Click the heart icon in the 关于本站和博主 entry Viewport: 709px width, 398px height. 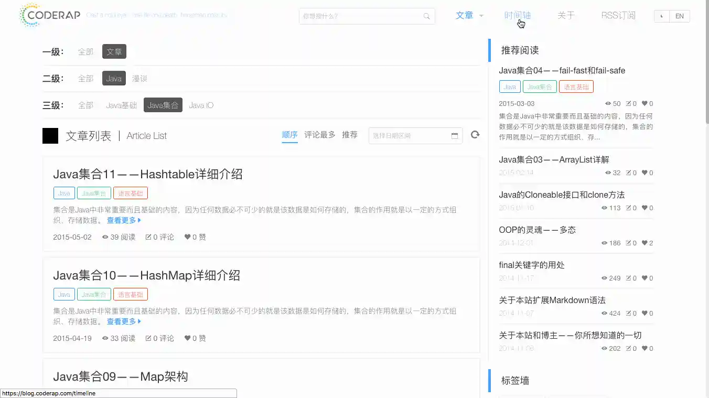pyautogui.click(x=645, y=348)
